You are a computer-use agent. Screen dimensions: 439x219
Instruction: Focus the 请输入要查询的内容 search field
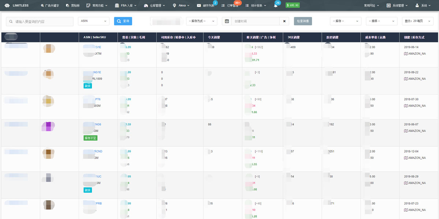tap(40, 22)
